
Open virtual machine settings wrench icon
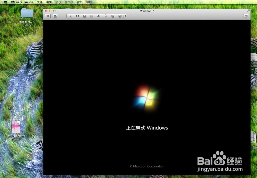tap(70, 16)
